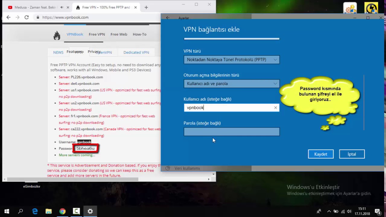Click the us2.vpnbook.com server text
The width and height of the screenshot is (386, 217).
pyautogui.click(x=85, y=103)
